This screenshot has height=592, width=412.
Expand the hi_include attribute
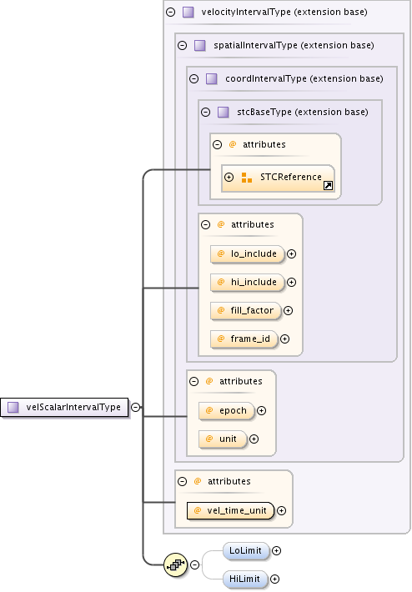point(292,283)
